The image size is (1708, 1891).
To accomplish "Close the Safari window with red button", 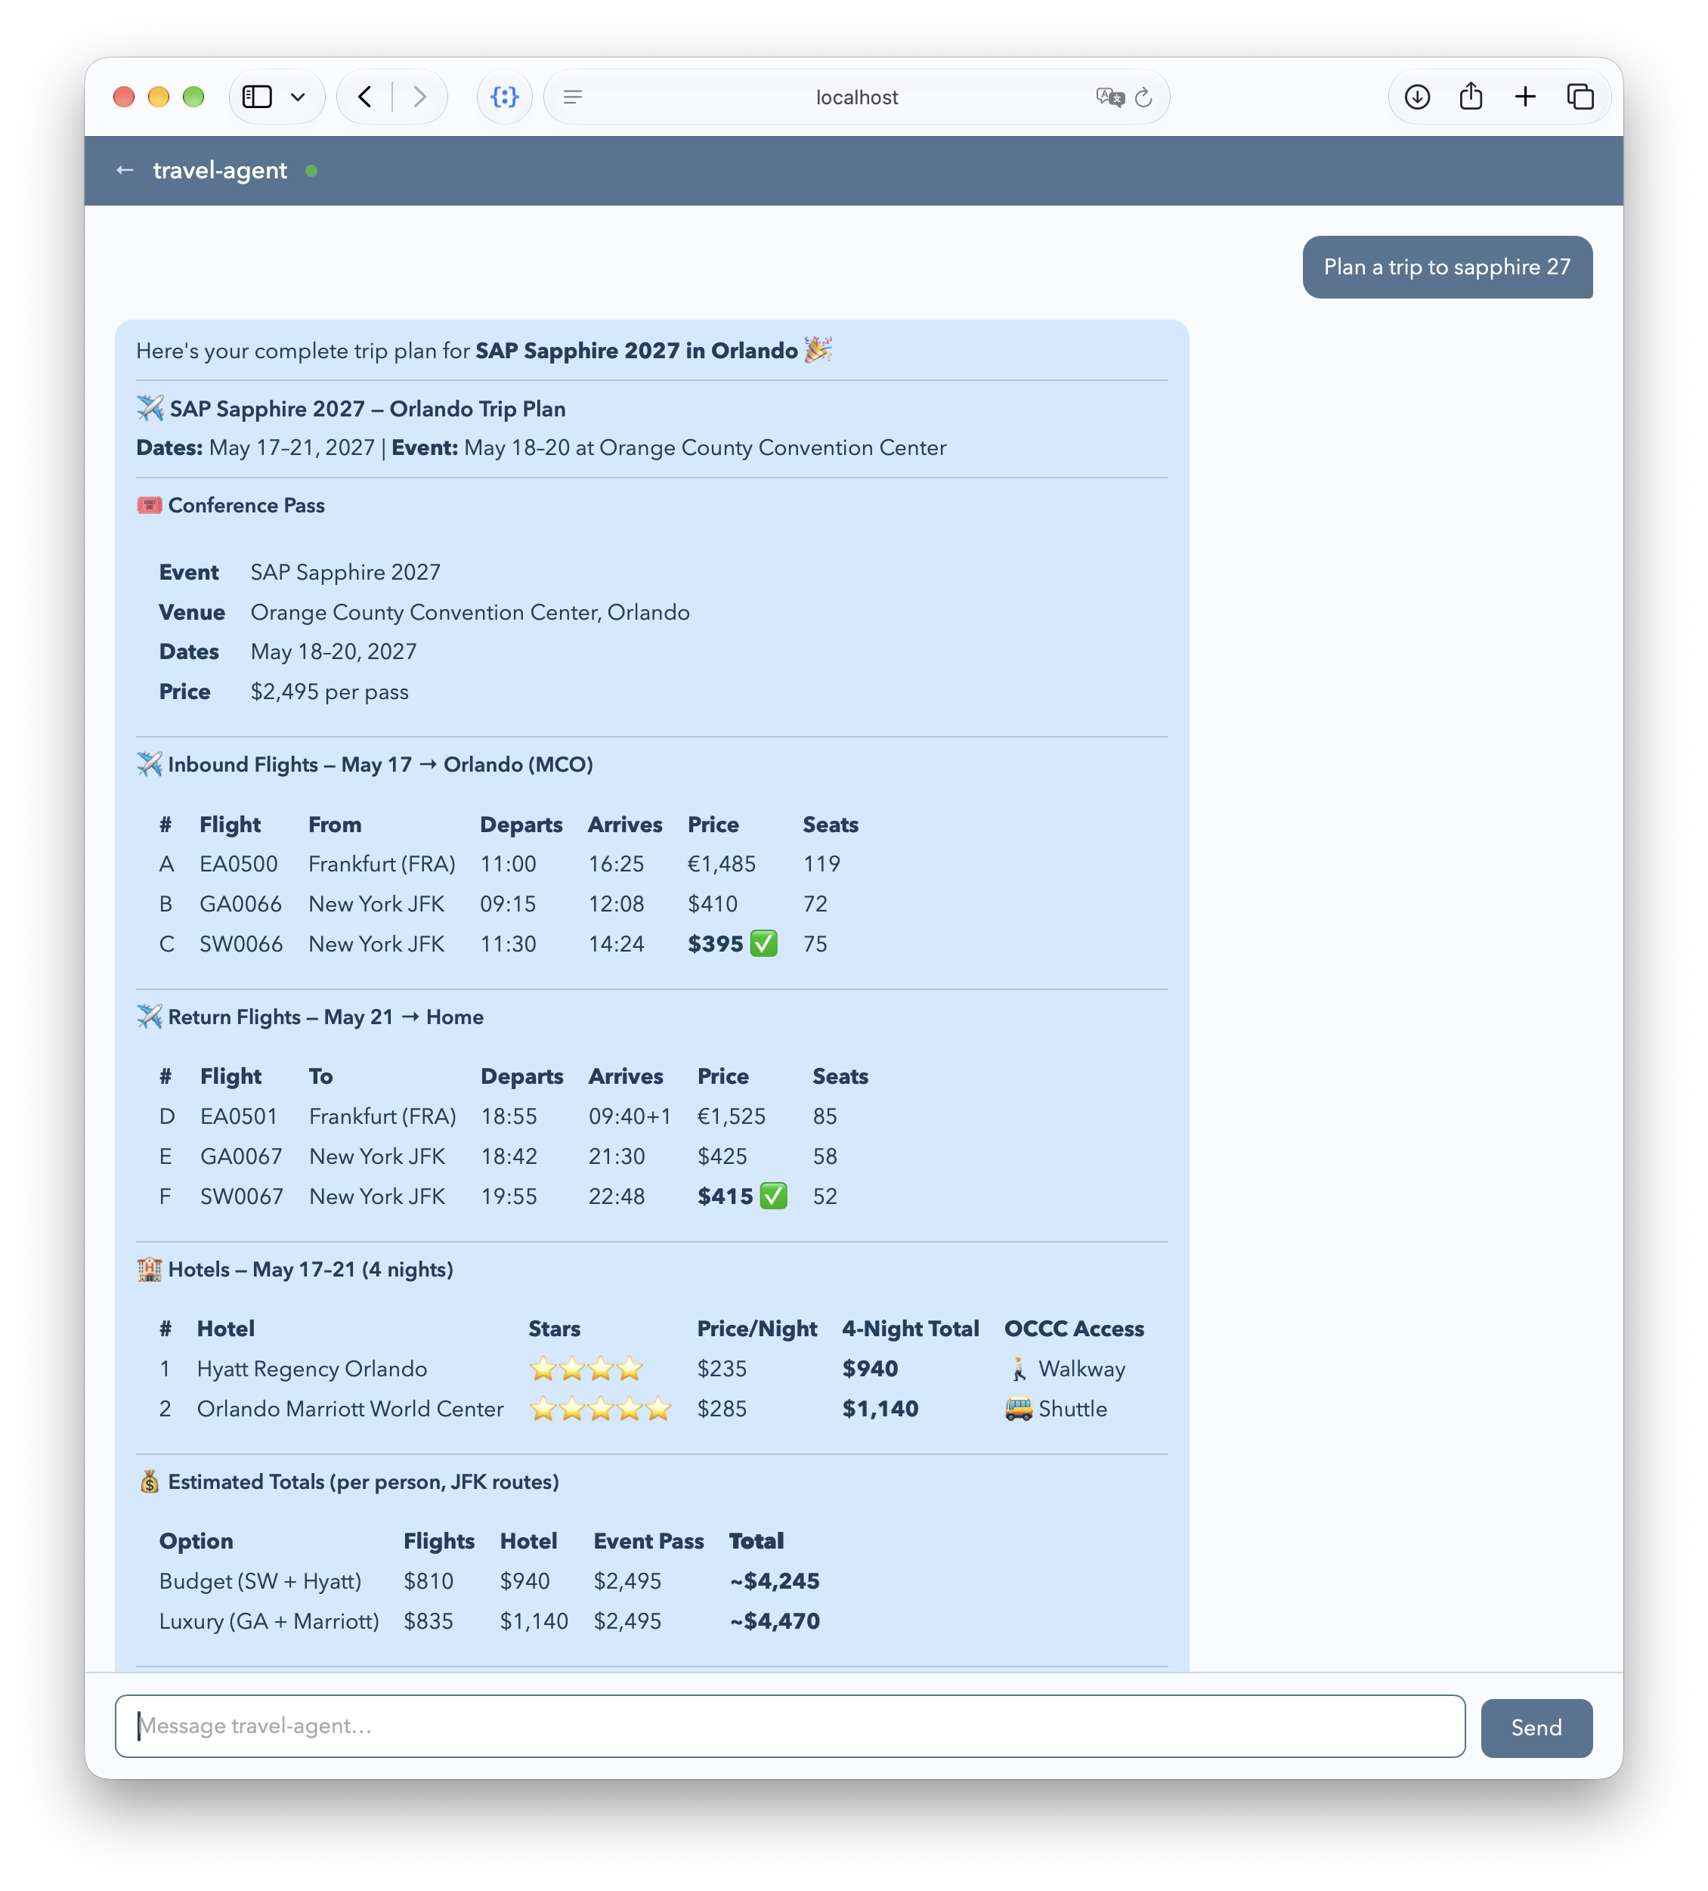I will pyautogui.click(x=124, y=97).
